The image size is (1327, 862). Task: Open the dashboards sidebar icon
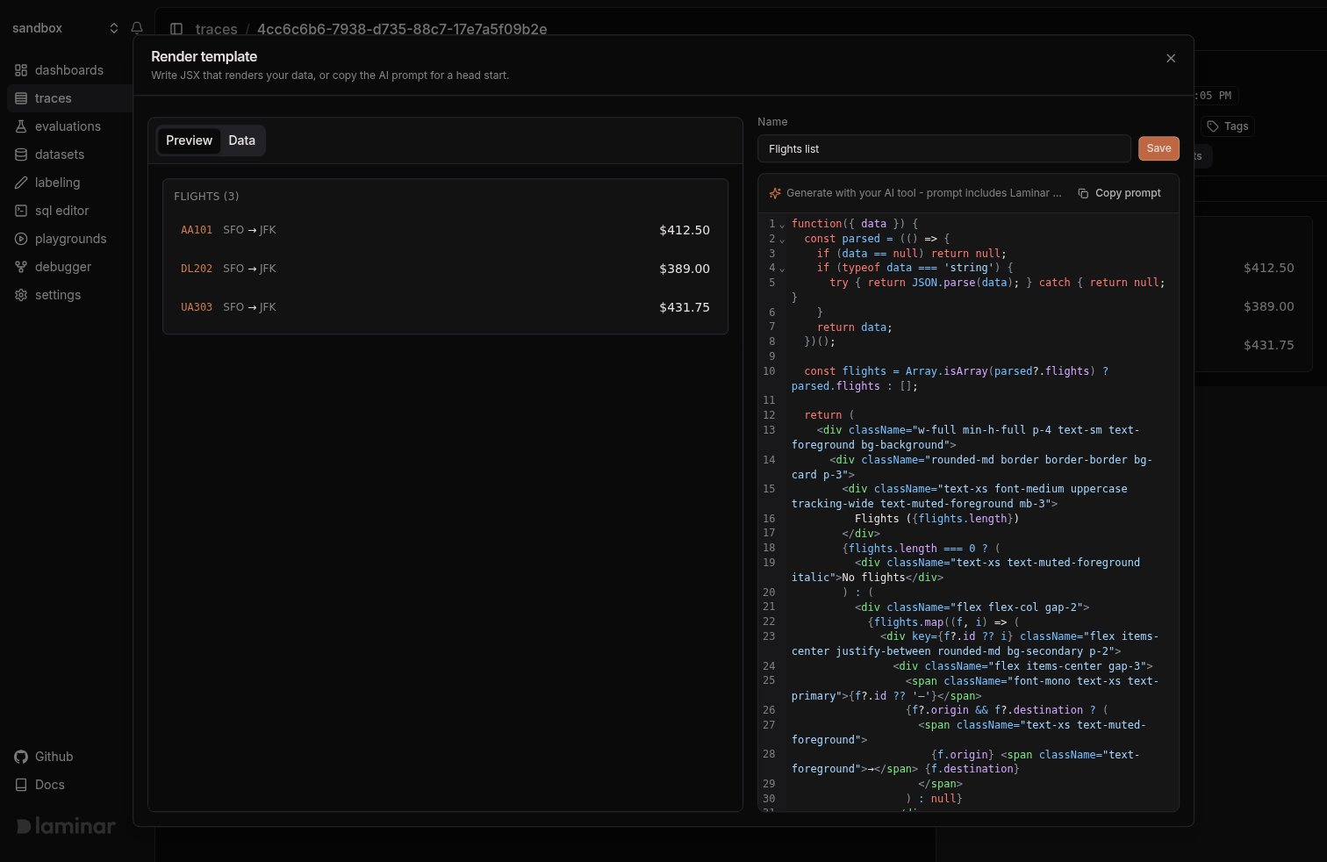21,70
